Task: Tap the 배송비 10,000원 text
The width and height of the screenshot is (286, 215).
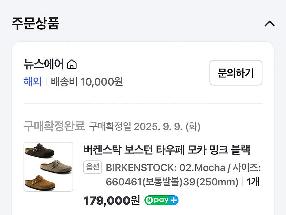Action: (87, 82)
